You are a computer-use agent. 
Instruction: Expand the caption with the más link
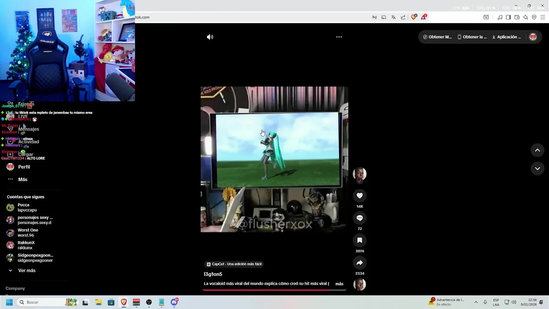pyautogui.click(x=339, y=284)
